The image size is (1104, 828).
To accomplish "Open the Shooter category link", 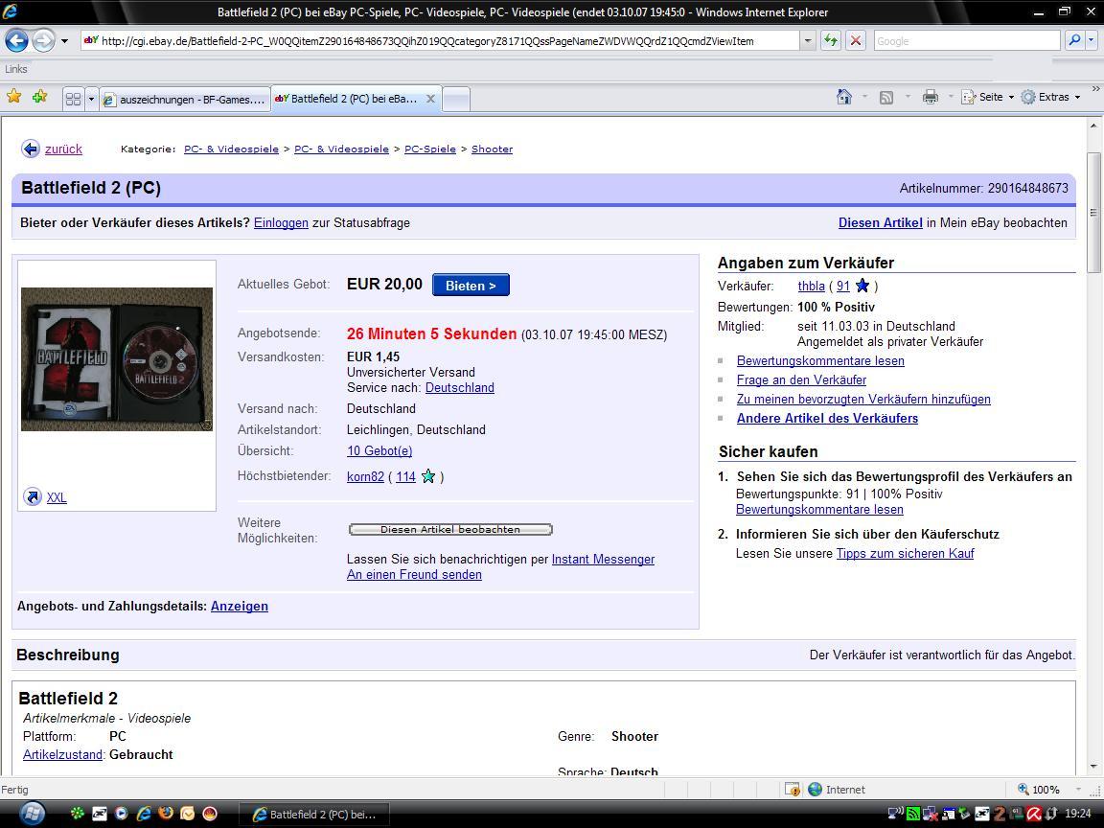I will (493, 149).
